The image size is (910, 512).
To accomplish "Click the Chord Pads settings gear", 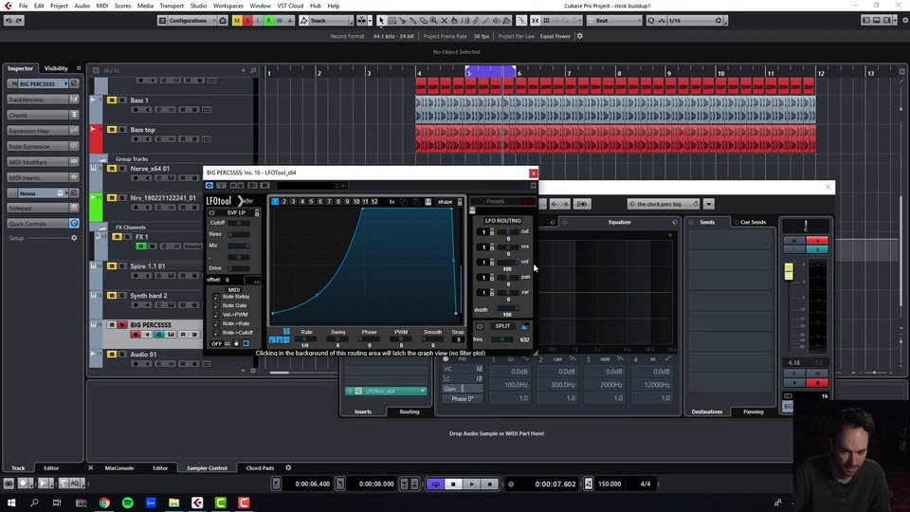I will pyautogui.click(x=288, y=467).
